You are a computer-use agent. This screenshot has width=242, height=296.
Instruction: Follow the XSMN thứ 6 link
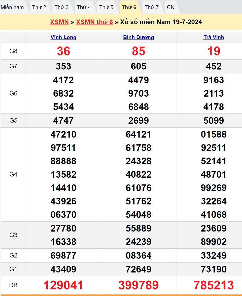[94, 22]
